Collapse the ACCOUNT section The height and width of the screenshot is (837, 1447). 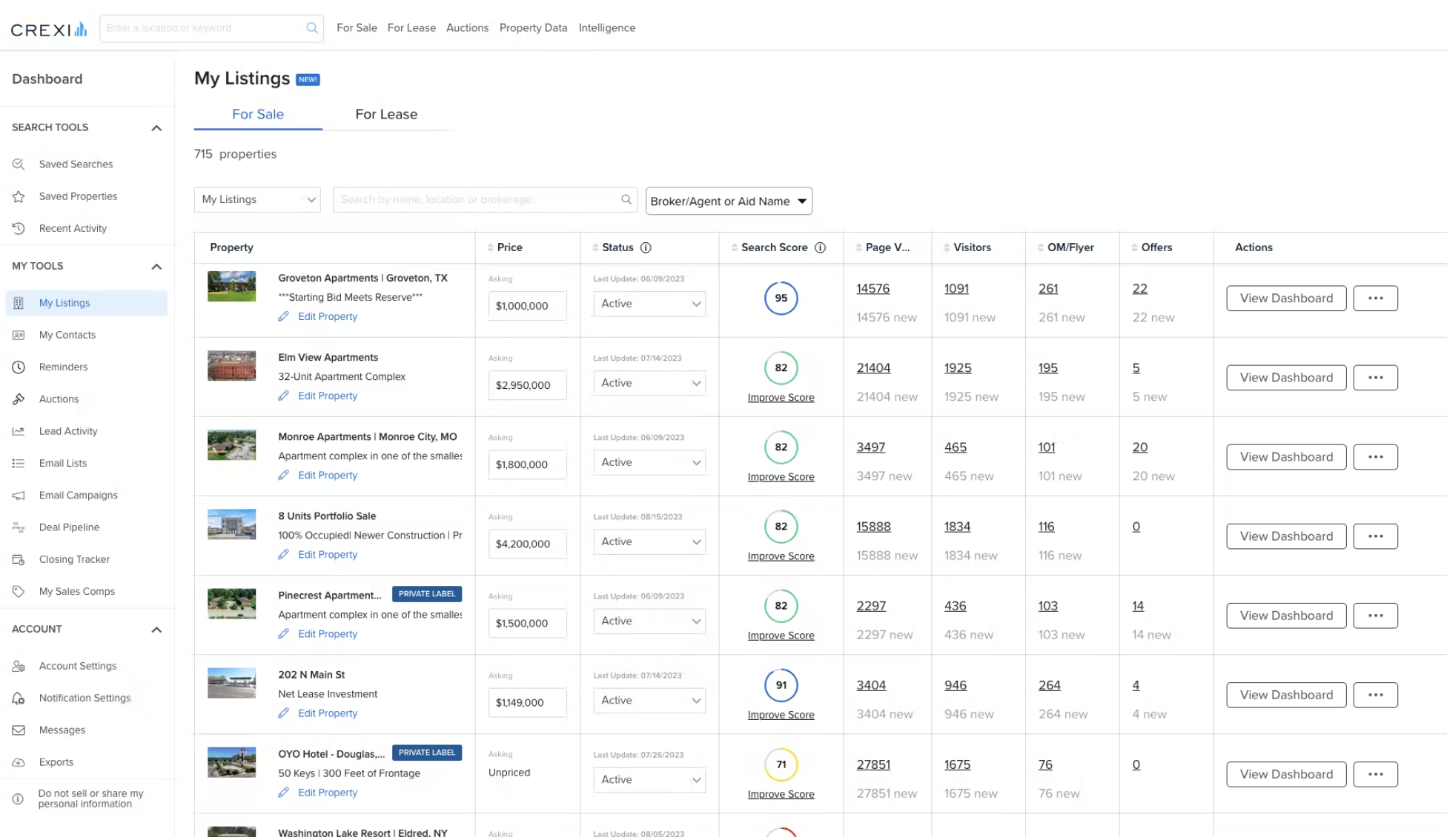(x=156, y=630)
